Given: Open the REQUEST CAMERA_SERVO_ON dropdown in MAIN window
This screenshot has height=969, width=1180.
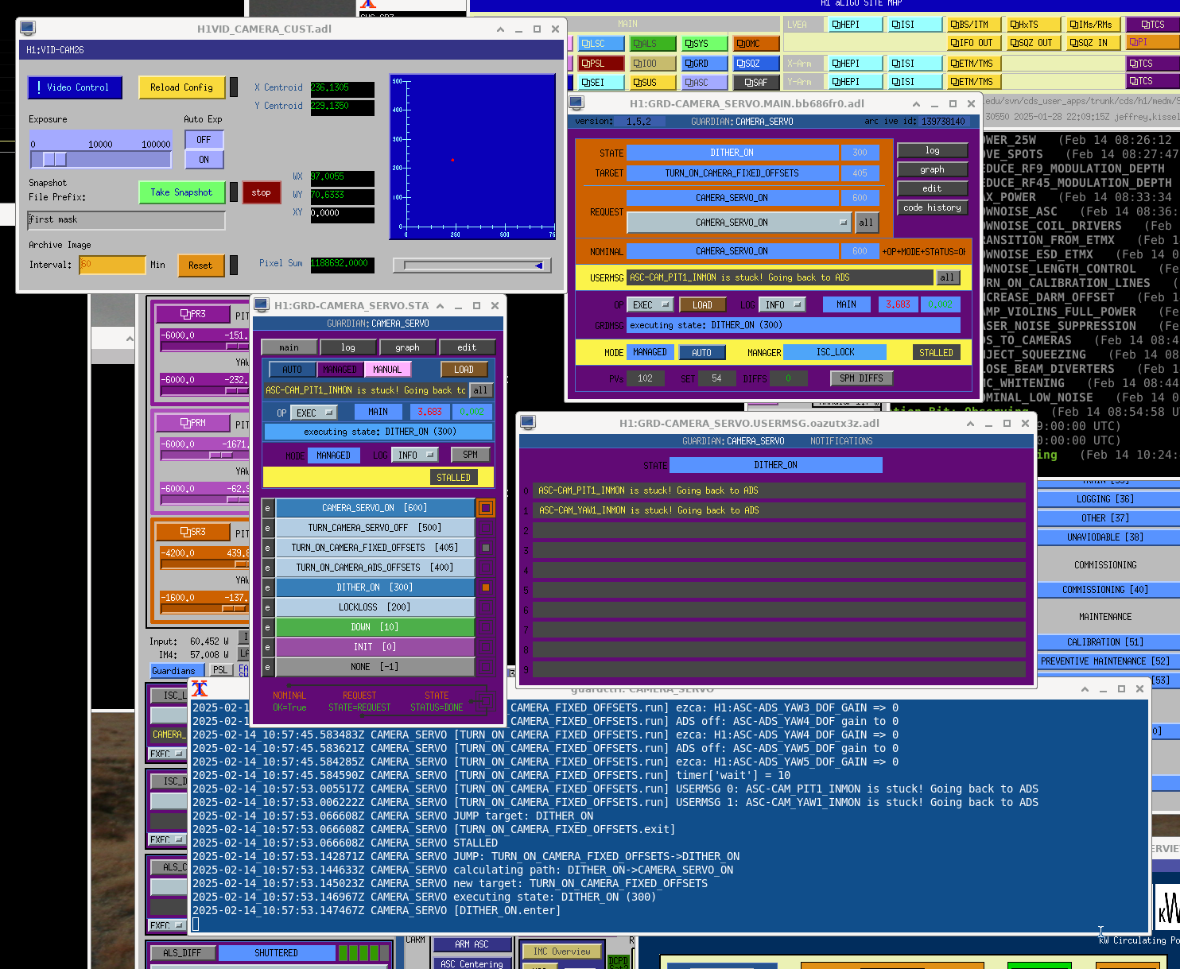Looking at the screenshot, I should (x=739, y=223).
